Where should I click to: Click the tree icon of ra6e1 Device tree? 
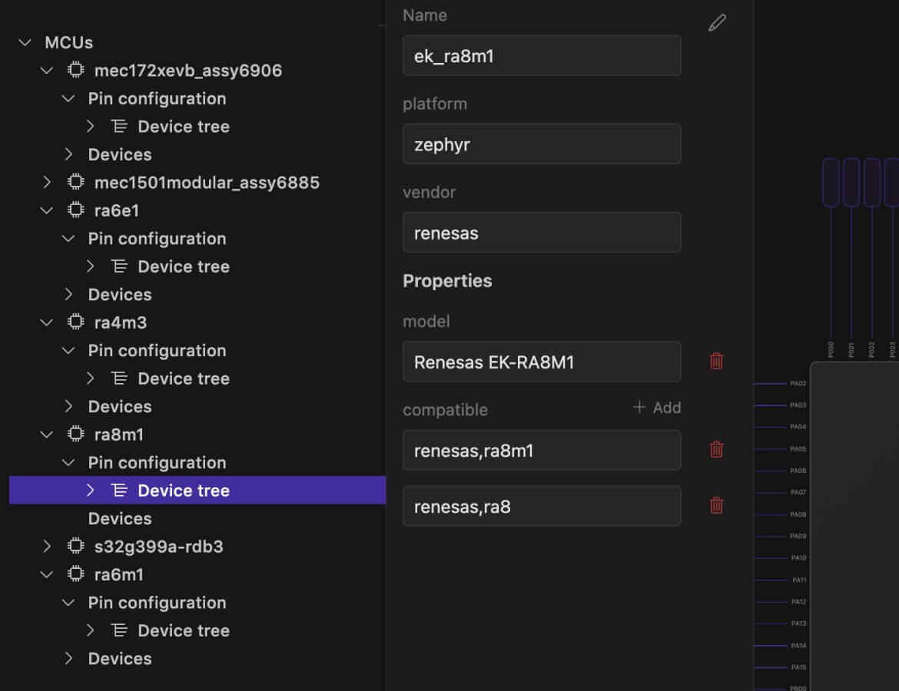click(119, 266)
